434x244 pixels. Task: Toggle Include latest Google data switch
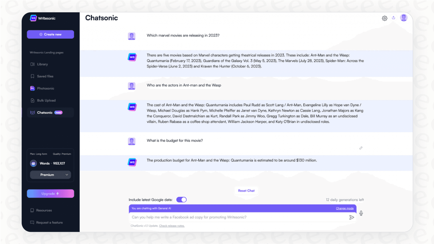(181, 200)
